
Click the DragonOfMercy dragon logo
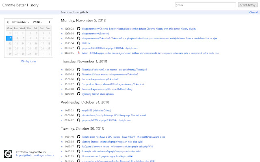(x=8, y=154)
